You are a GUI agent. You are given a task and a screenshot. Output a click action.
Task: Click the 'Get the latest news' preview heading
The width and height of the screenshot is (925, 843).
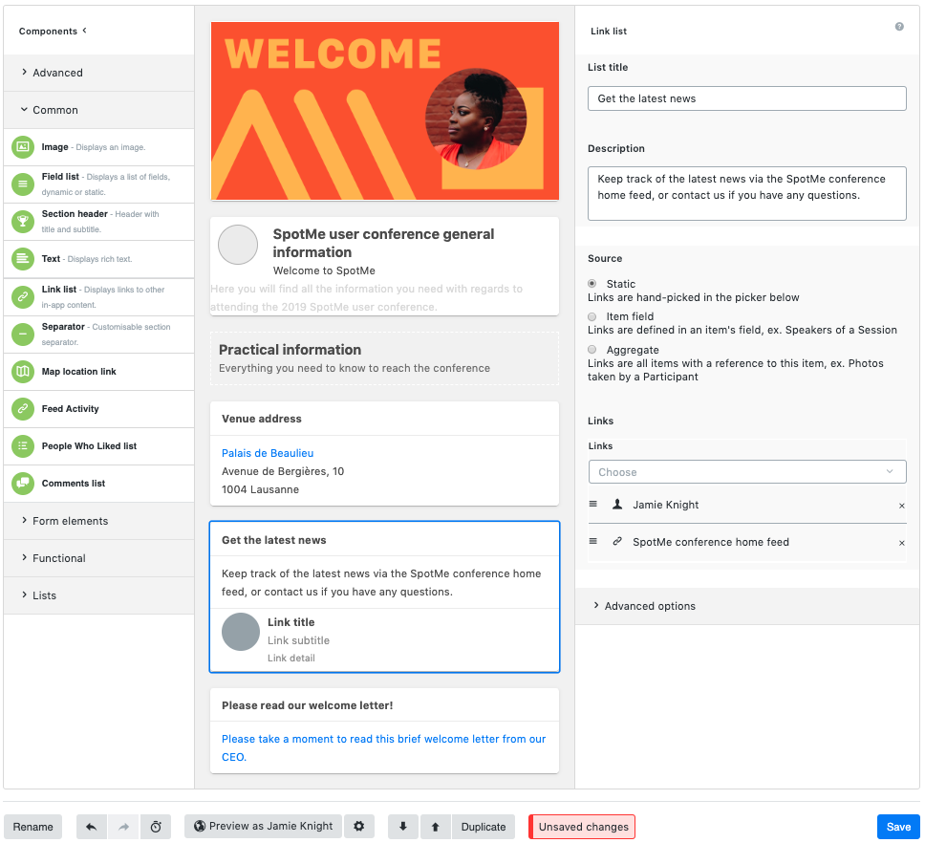point(273,540)
